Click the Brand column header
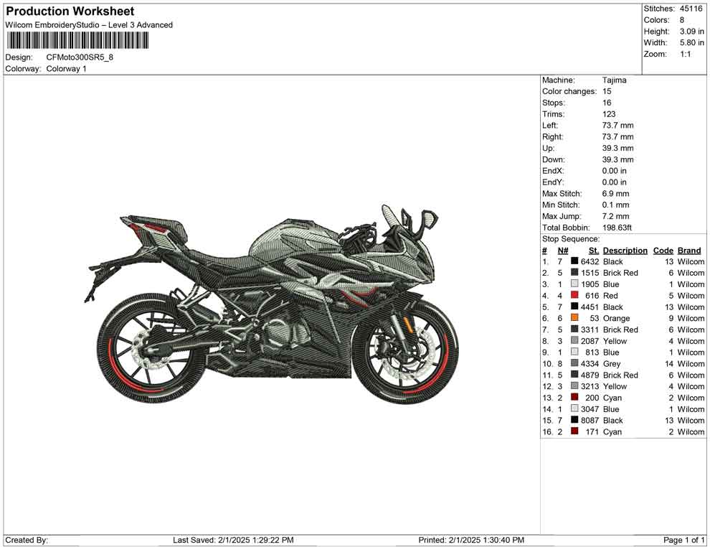 689,250
